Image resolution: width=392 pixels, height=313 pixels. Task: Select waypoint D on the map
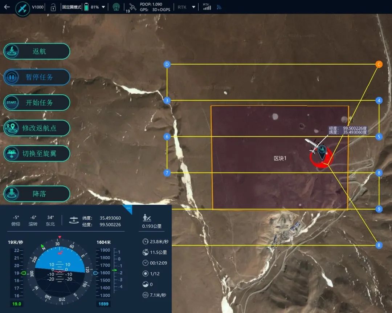pyautogui.click(x=167, y=64)
